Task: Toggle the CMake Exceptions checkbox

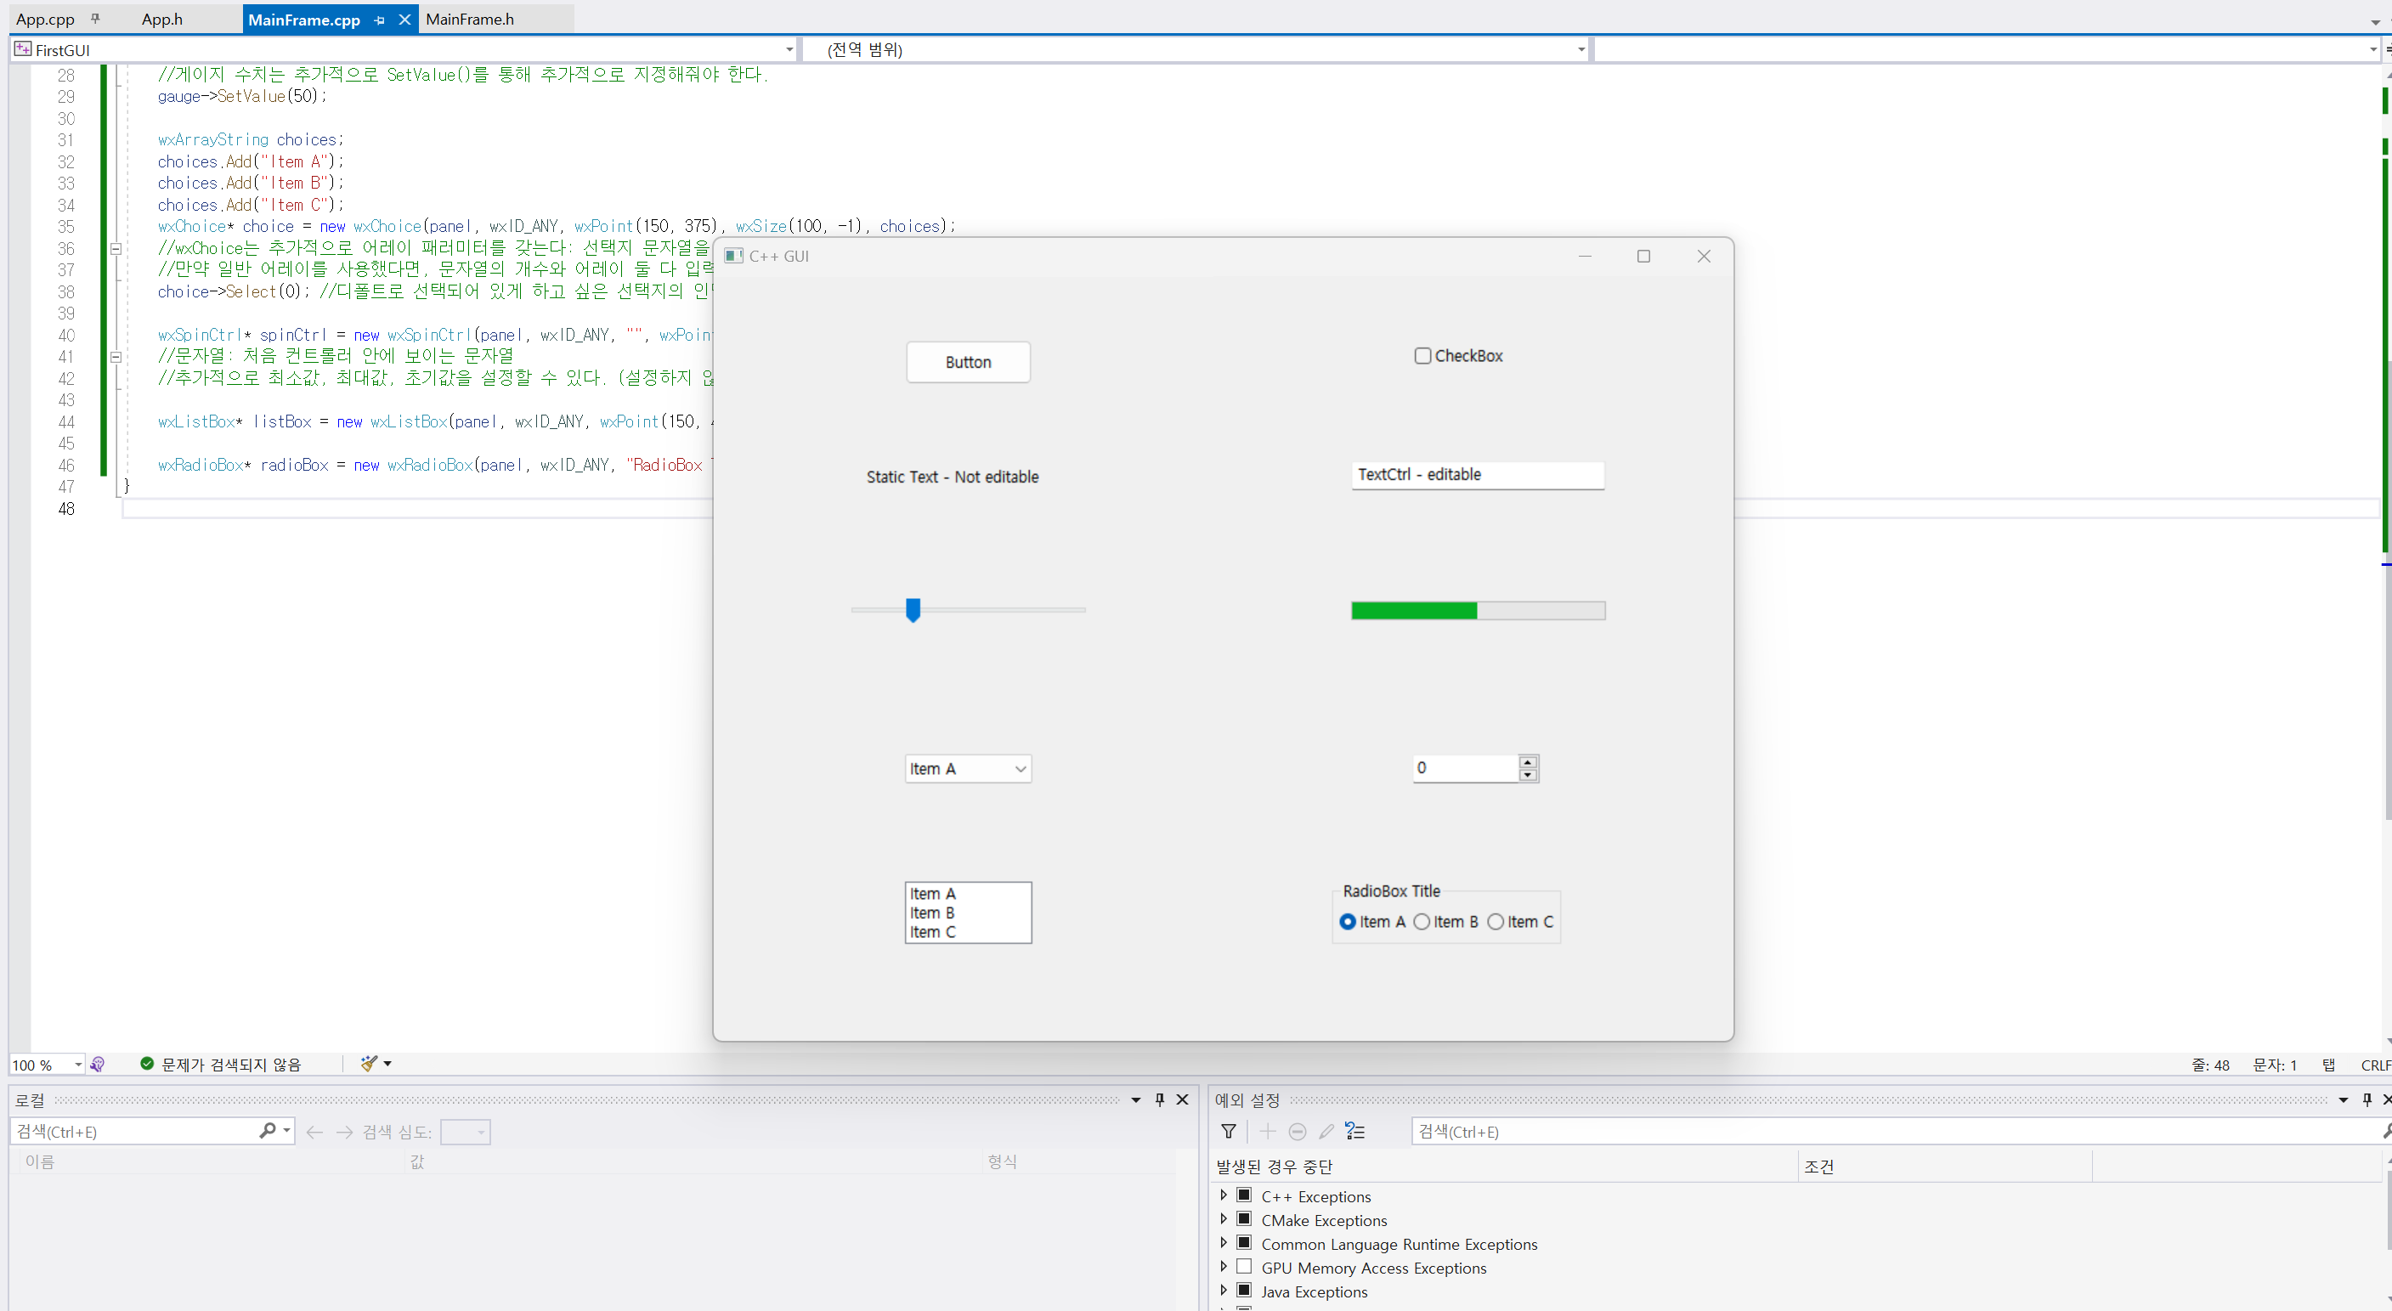Action: click(1244, 1219)
